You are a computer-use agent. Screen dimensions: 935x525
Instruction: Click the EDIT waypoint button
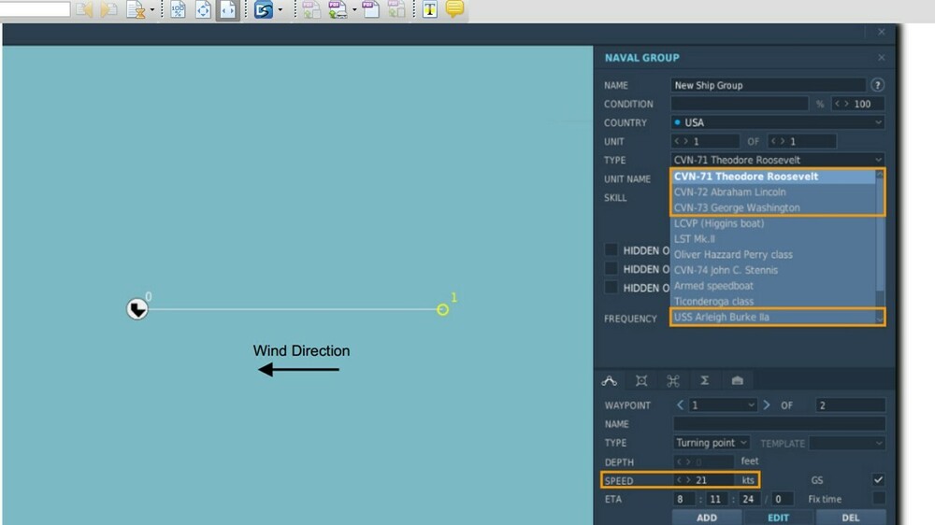click(778, 518)
